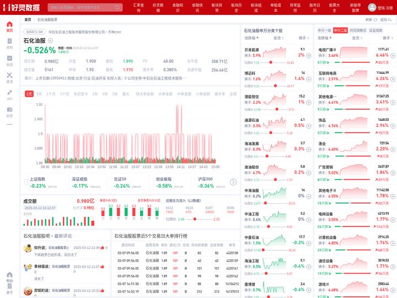Sort stock list by 换手

coord(304,38)
